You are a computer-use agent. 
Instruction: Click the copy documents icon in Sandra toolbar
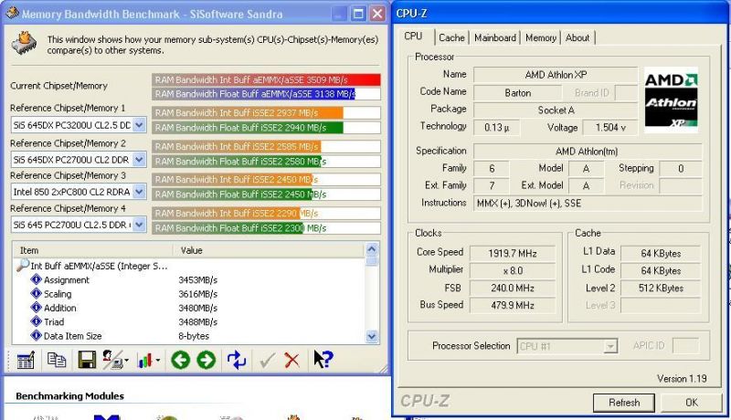[57, 360]
